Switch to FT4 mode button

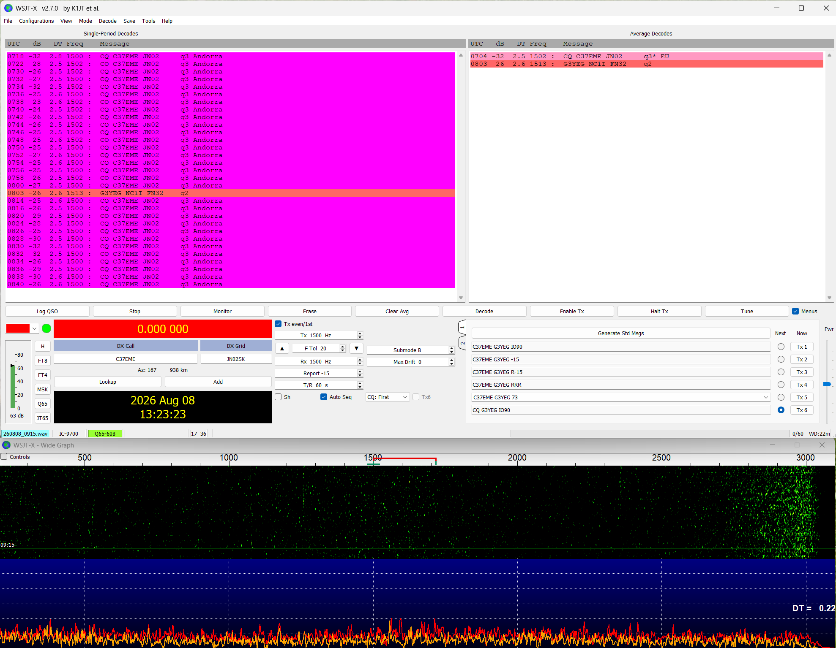42,375
